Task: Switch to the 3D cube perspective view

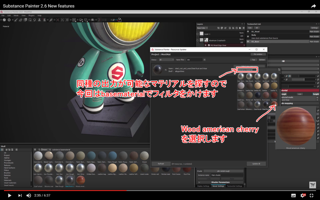Action: pos(86,20)
